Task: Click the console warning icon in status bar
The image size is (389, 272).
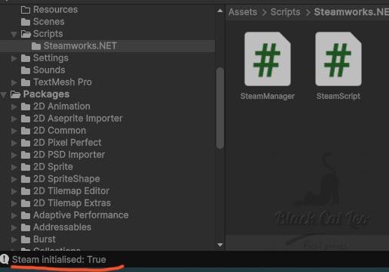Action: (x=5, y=259)
